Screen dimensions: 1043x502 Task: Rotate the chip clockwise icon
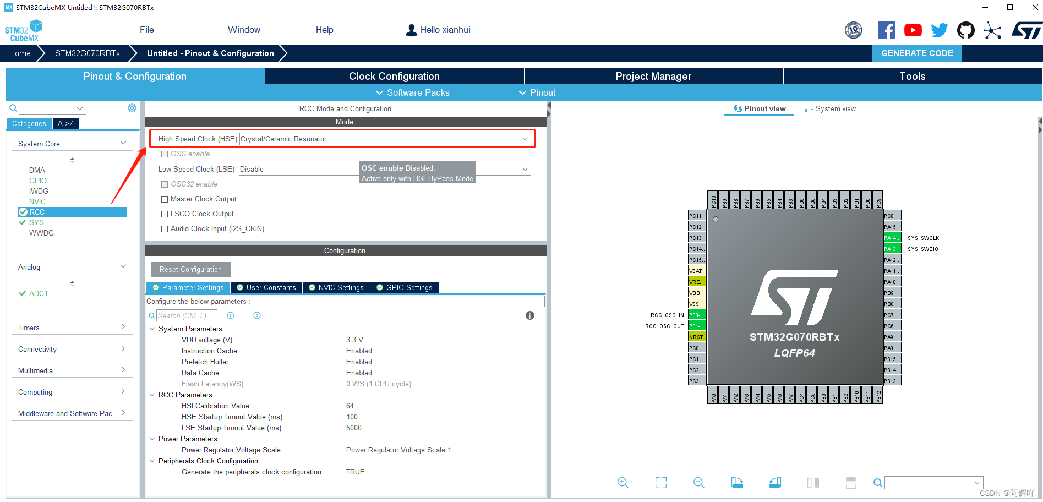(737, 483)
